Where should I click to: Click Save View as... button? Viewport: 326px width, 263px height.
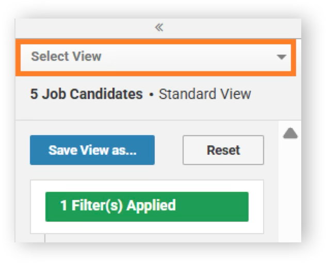click(x=92, y=150)
